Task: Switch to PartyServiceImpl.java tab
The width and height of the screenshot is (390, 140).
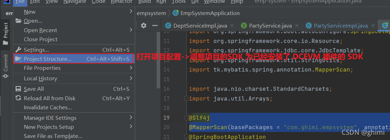Action: pos(341,25)
